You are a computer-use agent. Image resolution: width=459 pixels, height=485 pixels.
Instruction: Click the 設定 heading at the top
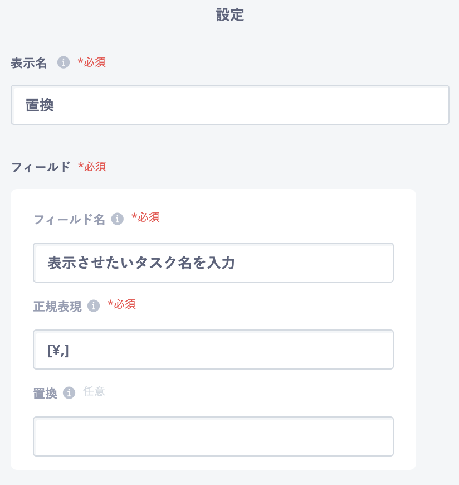(x=230, y=15)
